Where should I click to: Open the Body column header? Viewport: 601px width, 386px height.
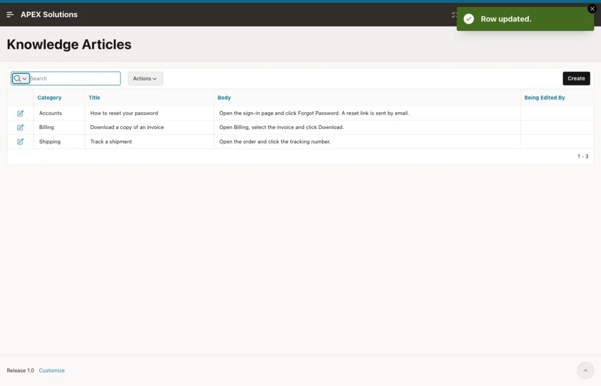pyautogui.click(x=224, y=97)
